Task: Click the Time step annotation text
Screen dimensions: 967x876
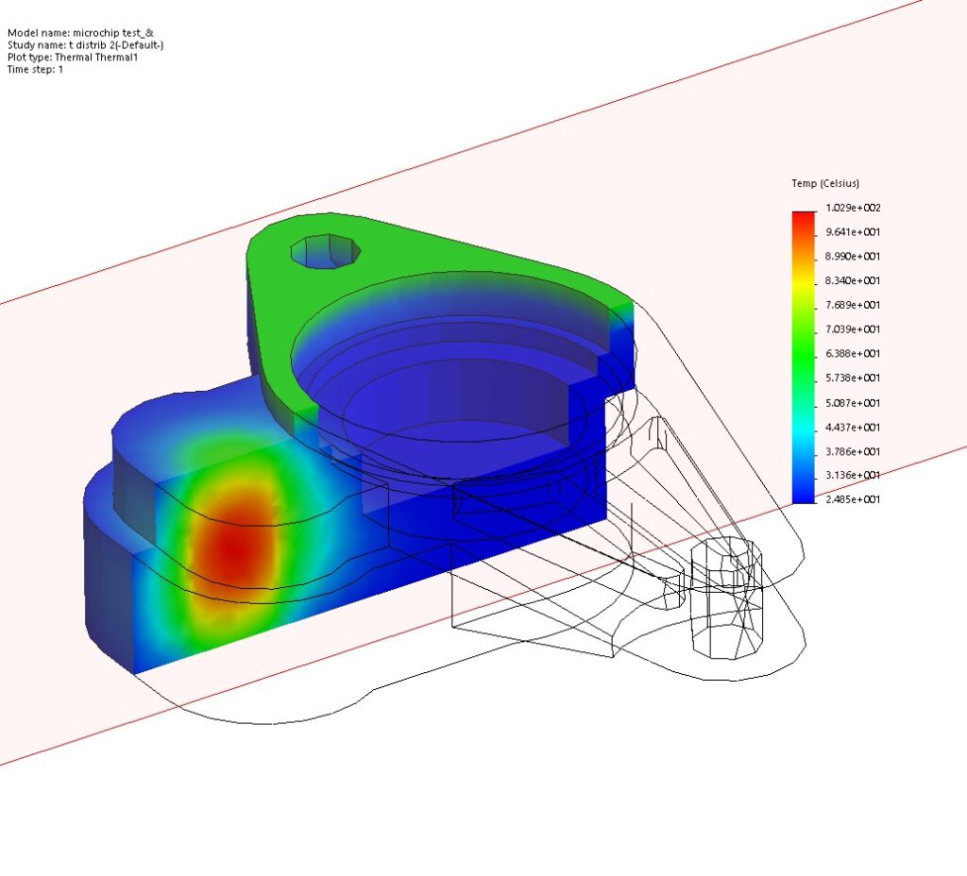Action: click(x=35, y=69)
